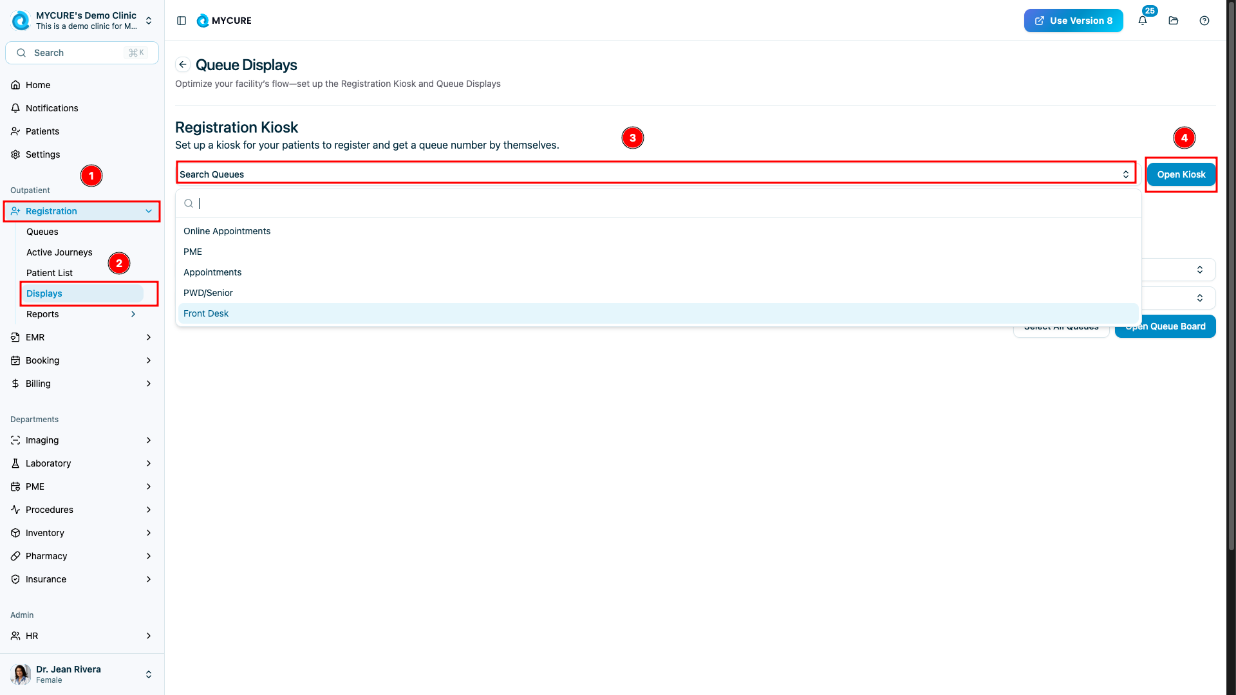Toggle the sidebar collapse icon
This screenshot has height=695, width=1236.
coord(182,21)
